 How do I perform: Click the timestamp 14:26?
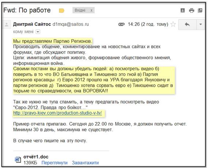point(134,24)
